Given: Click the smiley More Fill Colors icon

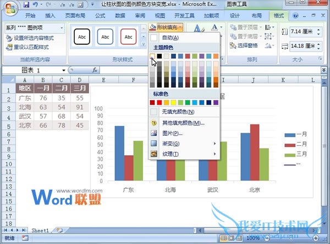Looking at the screenshot, I should point(154,123).
